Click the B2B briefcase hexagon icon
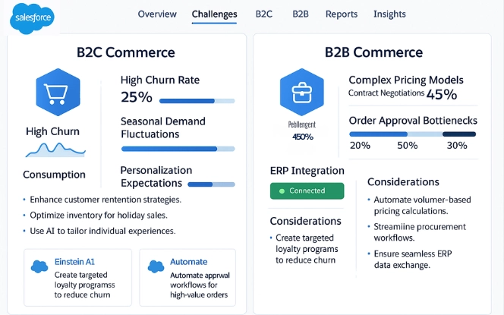The image size is (504, 315). 303,93
